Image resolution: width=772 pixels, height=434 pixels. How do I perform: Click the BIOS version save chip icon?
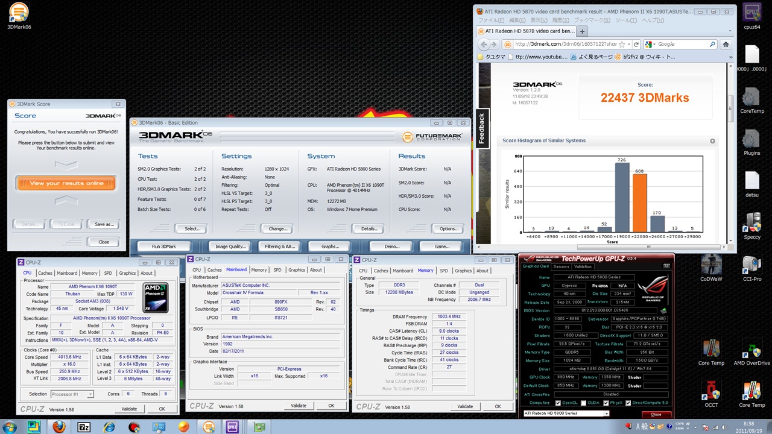pyautogui.click(x=663, y=311)
